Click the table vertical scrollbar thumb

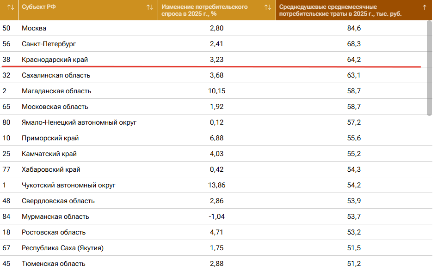[429, 68]
